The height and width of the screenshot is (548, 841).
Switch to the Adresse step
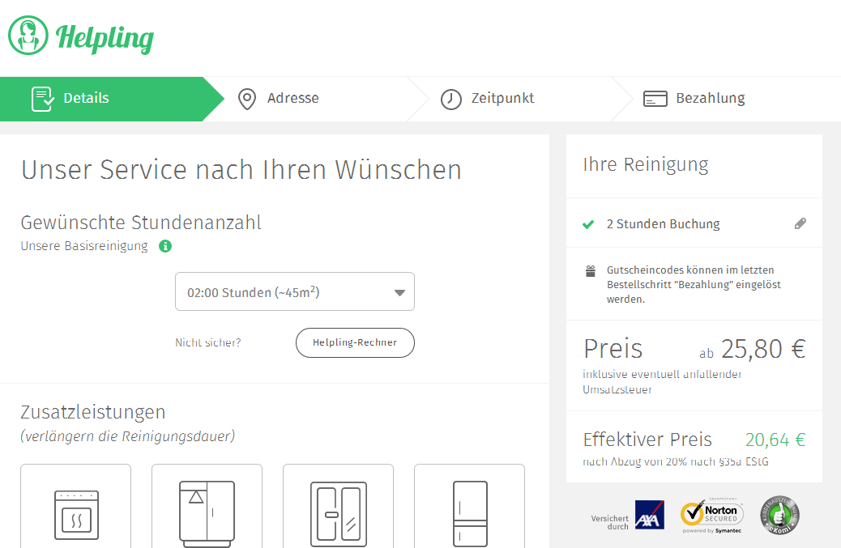click(x=292, y=98)
